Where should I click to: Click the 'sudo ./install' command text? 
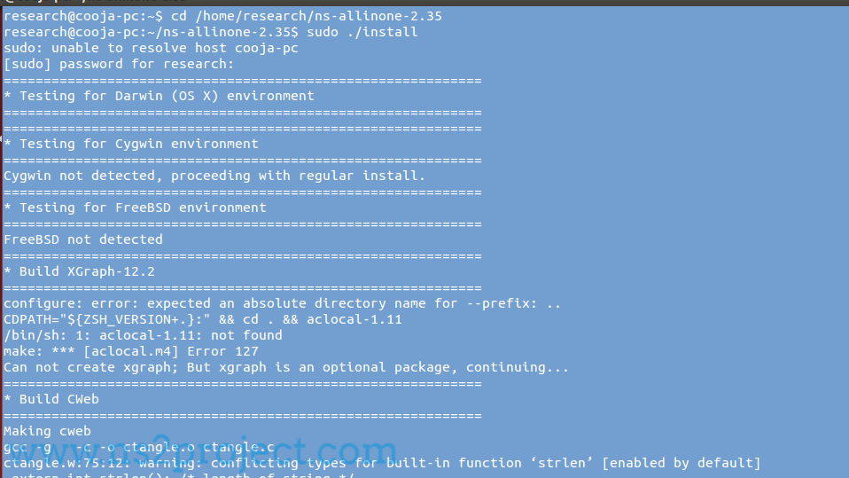(362, 32)
